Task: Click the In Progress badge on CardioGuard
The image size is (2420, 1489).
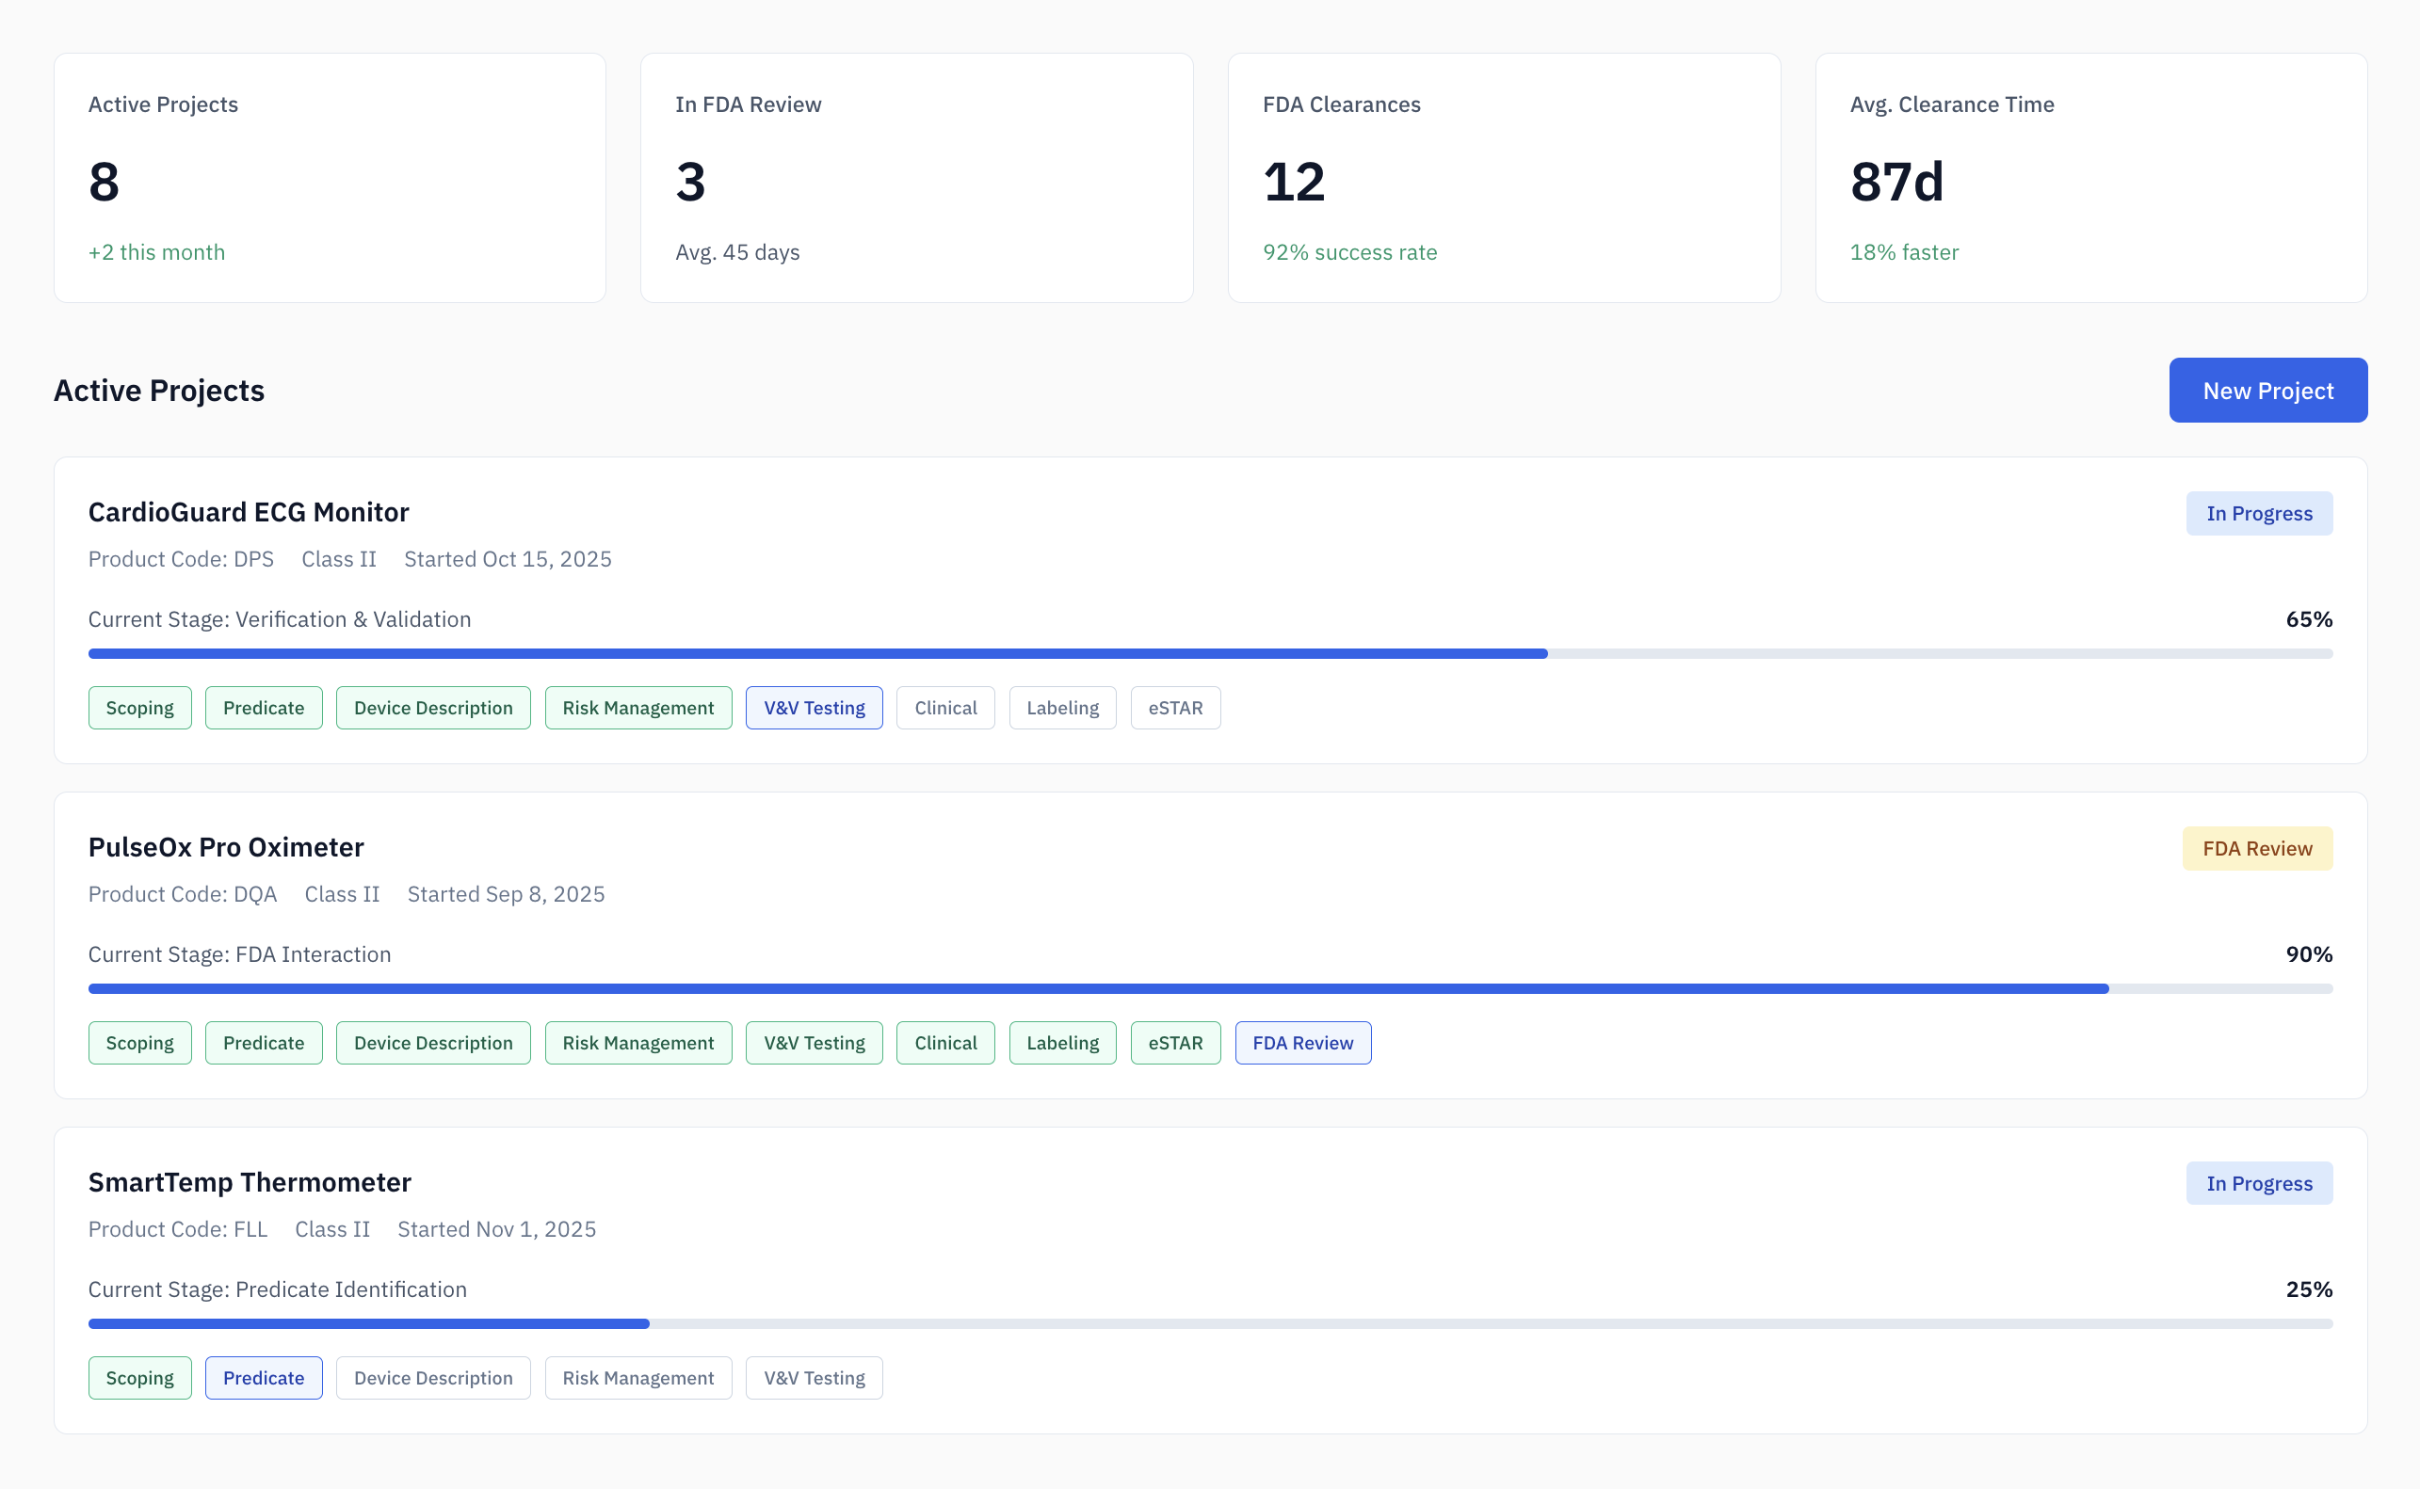Action: pos(2258,512)
